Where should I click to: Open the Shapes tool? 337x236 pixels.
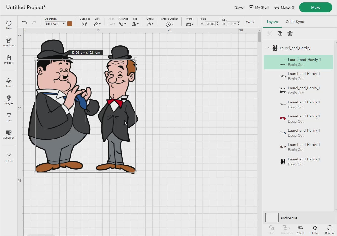(x=9, y=83)
